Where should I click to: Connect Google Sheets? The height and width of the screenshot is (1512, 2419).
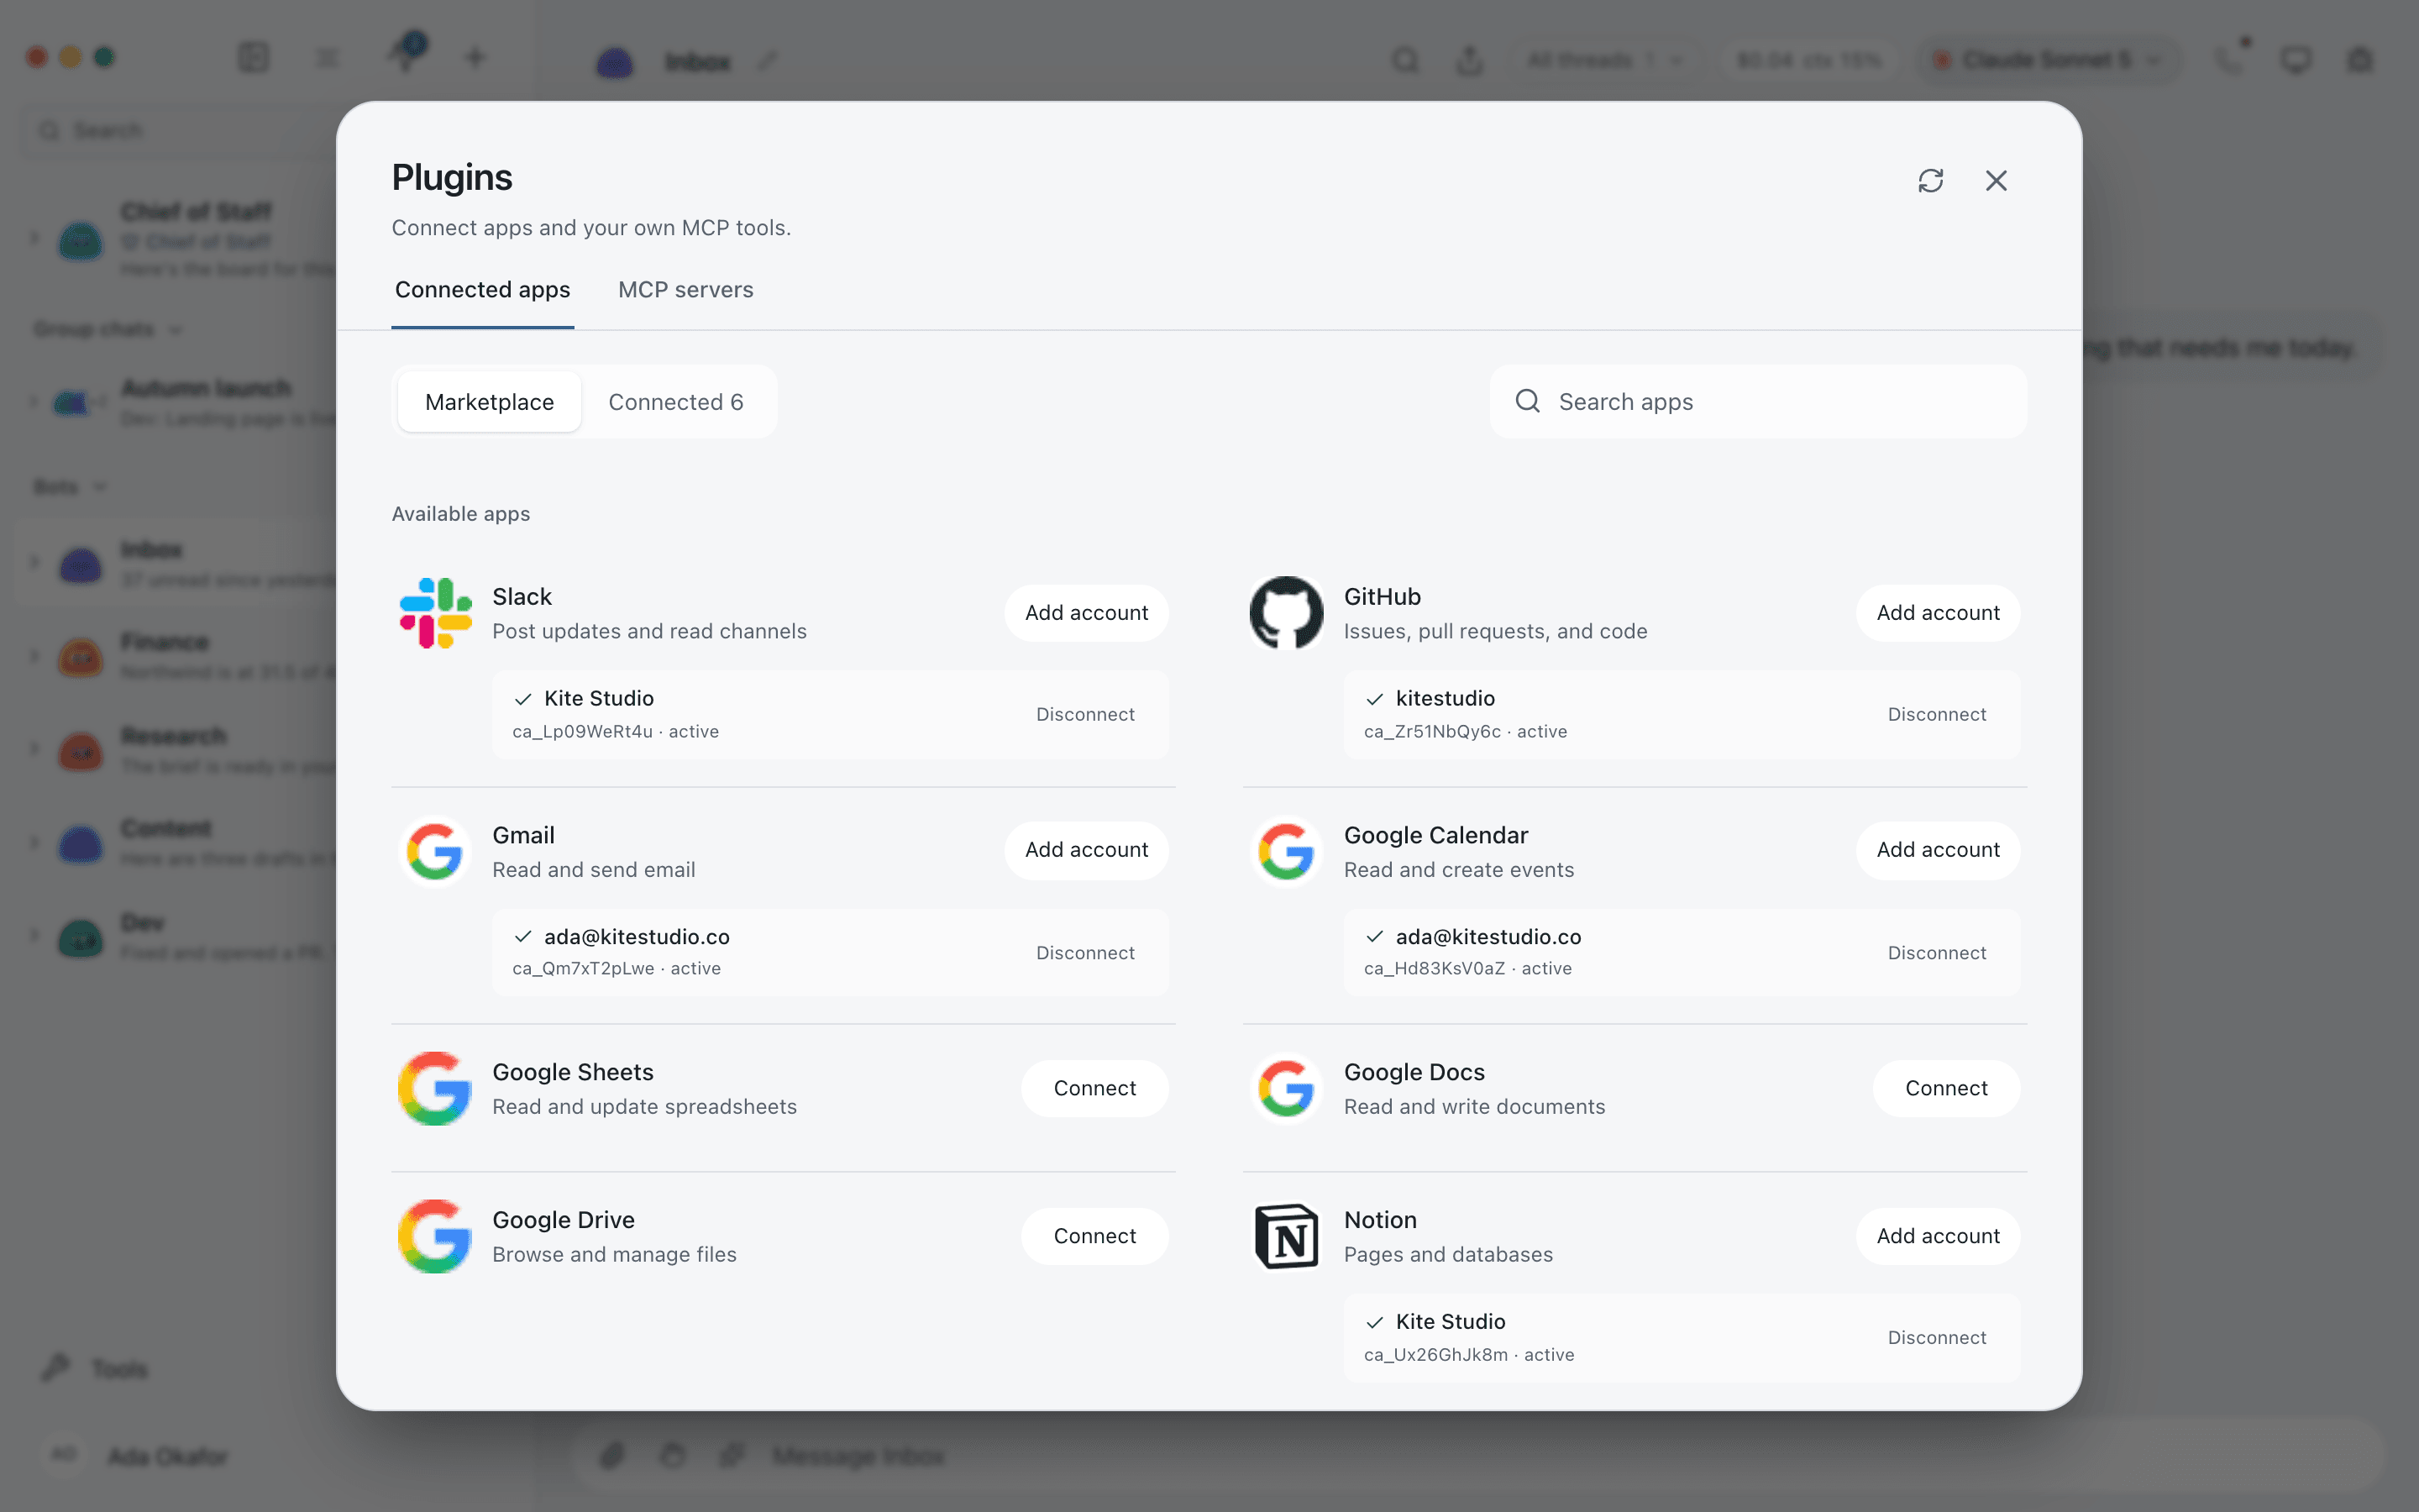tap(1094, 1089)
